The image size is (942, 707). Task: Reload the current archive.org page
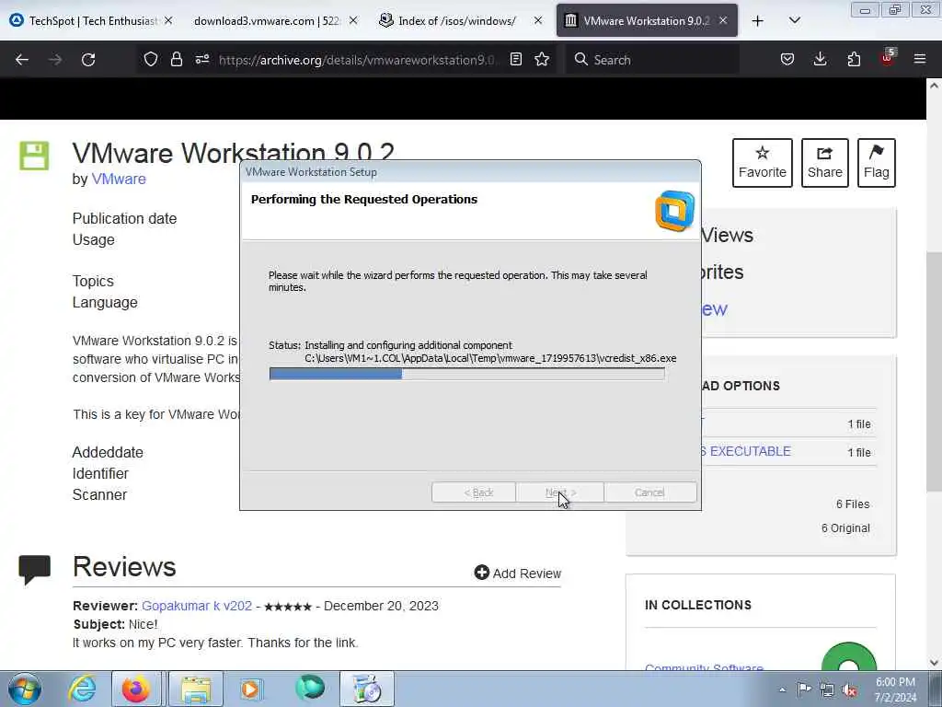[x=88, y=60]
